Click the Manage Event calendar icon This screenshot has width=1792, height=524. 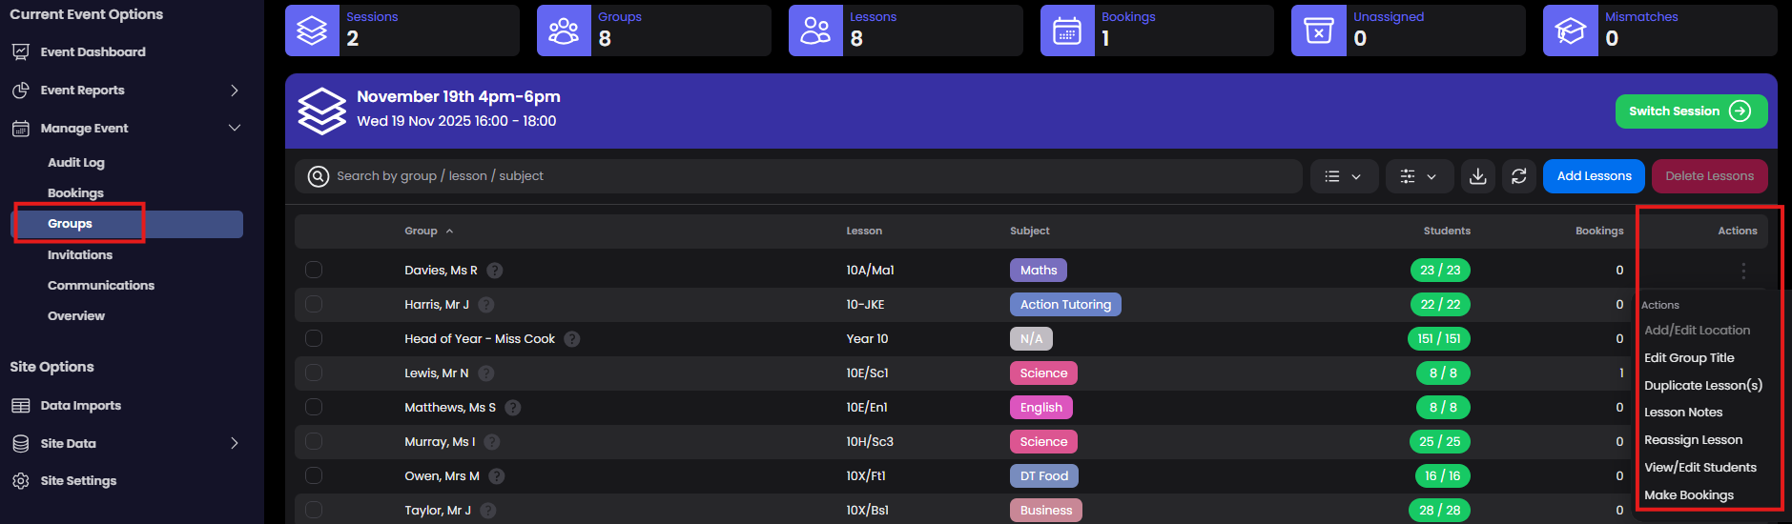click(20, 128)
